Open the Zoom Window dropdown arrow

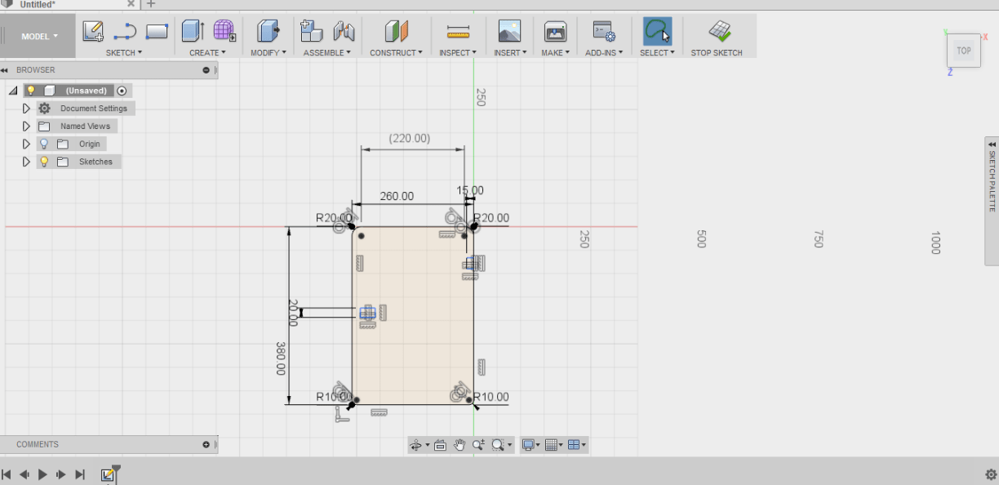pyautogui.click(x=509, y=446)
